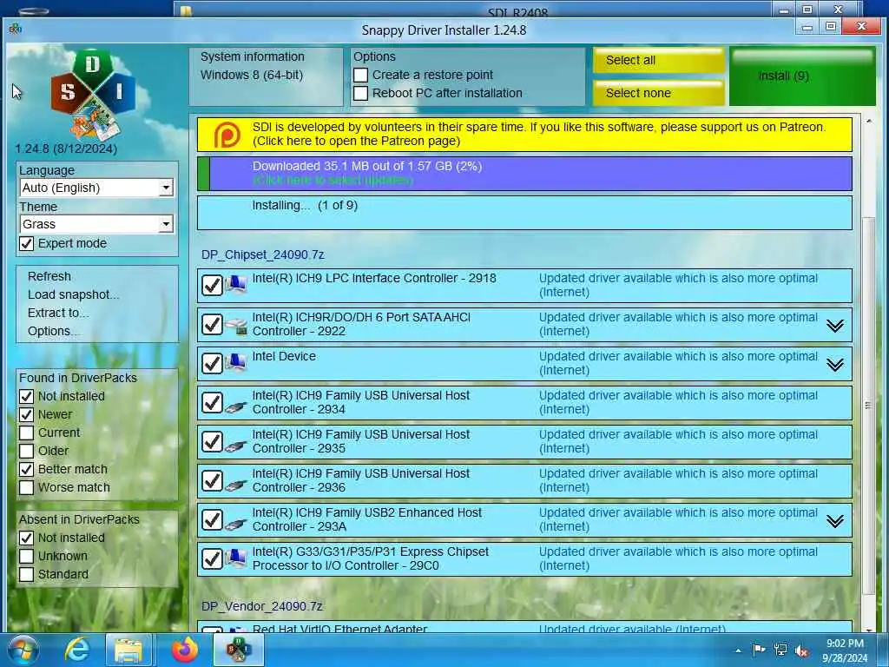889x667 pixels.
Task: Expand USB2 Enhanced Host 293A alternatives
Action: [x=834, y=521]
